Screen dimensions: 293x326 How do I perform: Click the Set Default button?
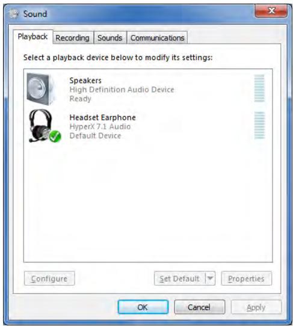point(180,278)
